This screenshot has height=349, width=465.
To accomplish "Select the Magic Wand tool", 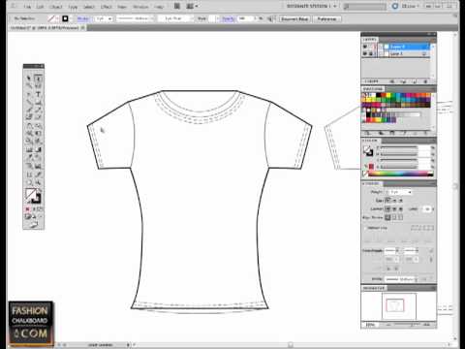I will coord(29,86).
